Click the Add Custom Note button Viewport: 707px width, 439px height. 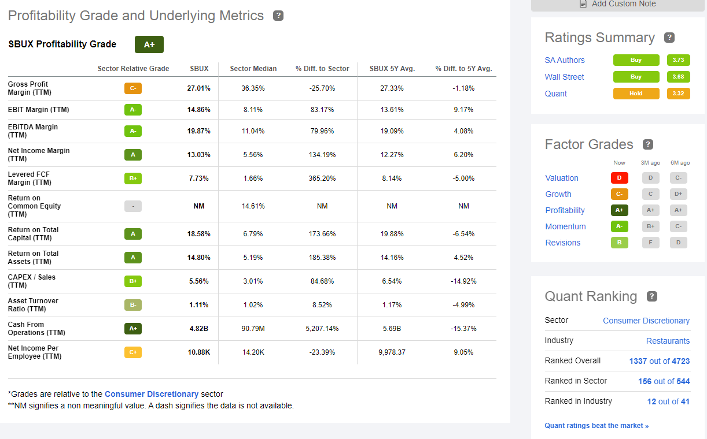point(618,4)
